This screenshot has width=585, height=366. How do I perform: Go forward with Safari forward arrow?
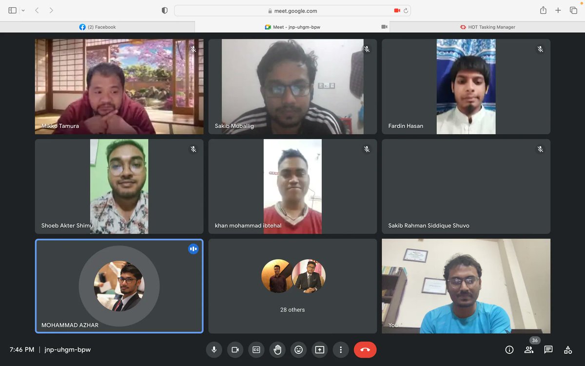point(51,10)
